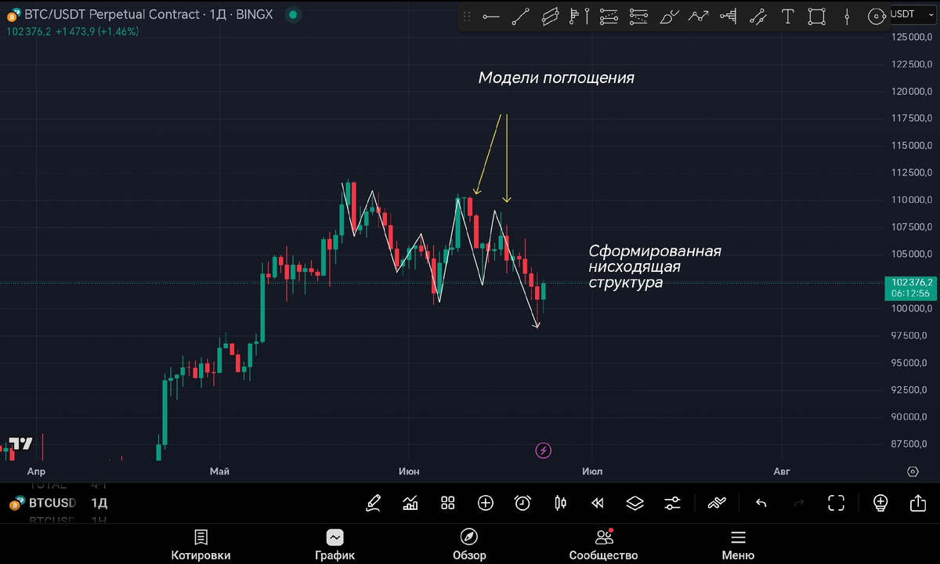The image size is (940, 564).
Task: Select the polyline path arrow tool
Action: click(x=699, y=16)
